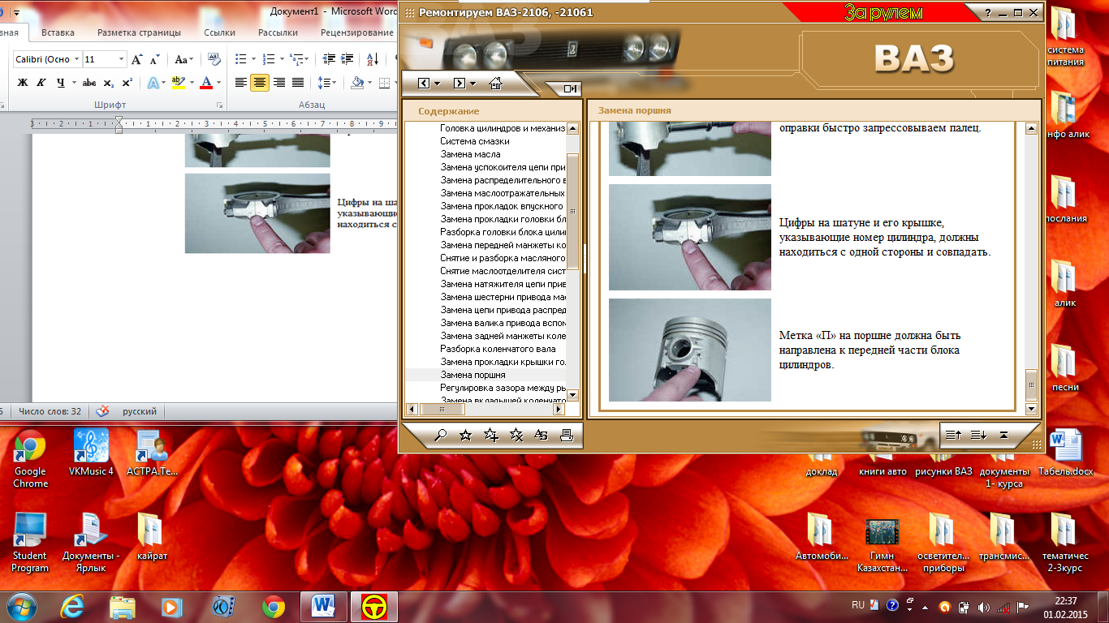
Task: Justify text in Word paragraph group
Action: [x=298, y=83]
